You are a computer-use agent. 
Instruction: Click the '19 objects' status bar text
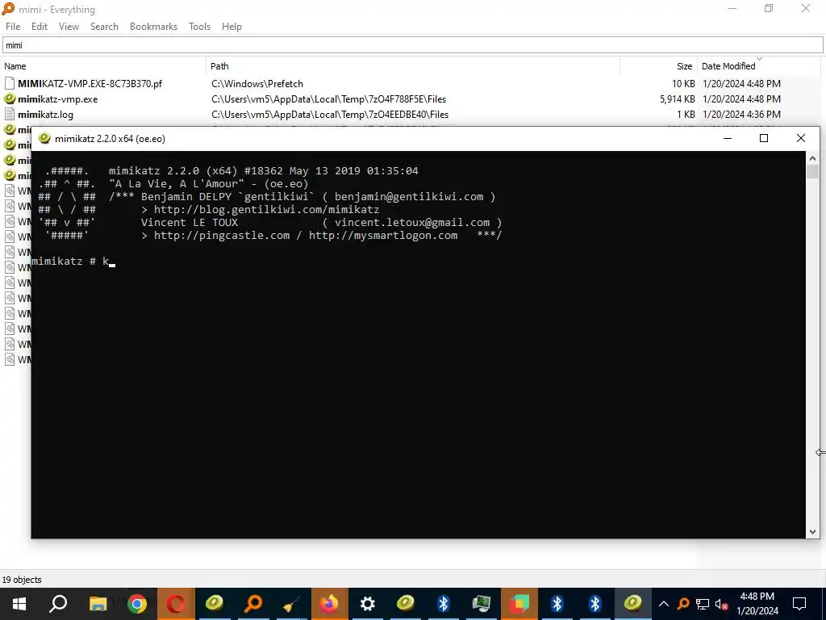[x=22, y=580]
